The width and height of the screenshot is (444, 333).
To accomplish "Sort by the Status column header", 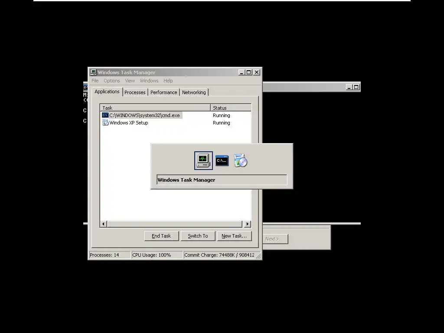I will (x=231, y=108).
